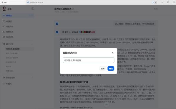The height and width of the screenshot is (109, 176).
Task: Click the home icon in title bar
Action: click(x=2, y=2)
